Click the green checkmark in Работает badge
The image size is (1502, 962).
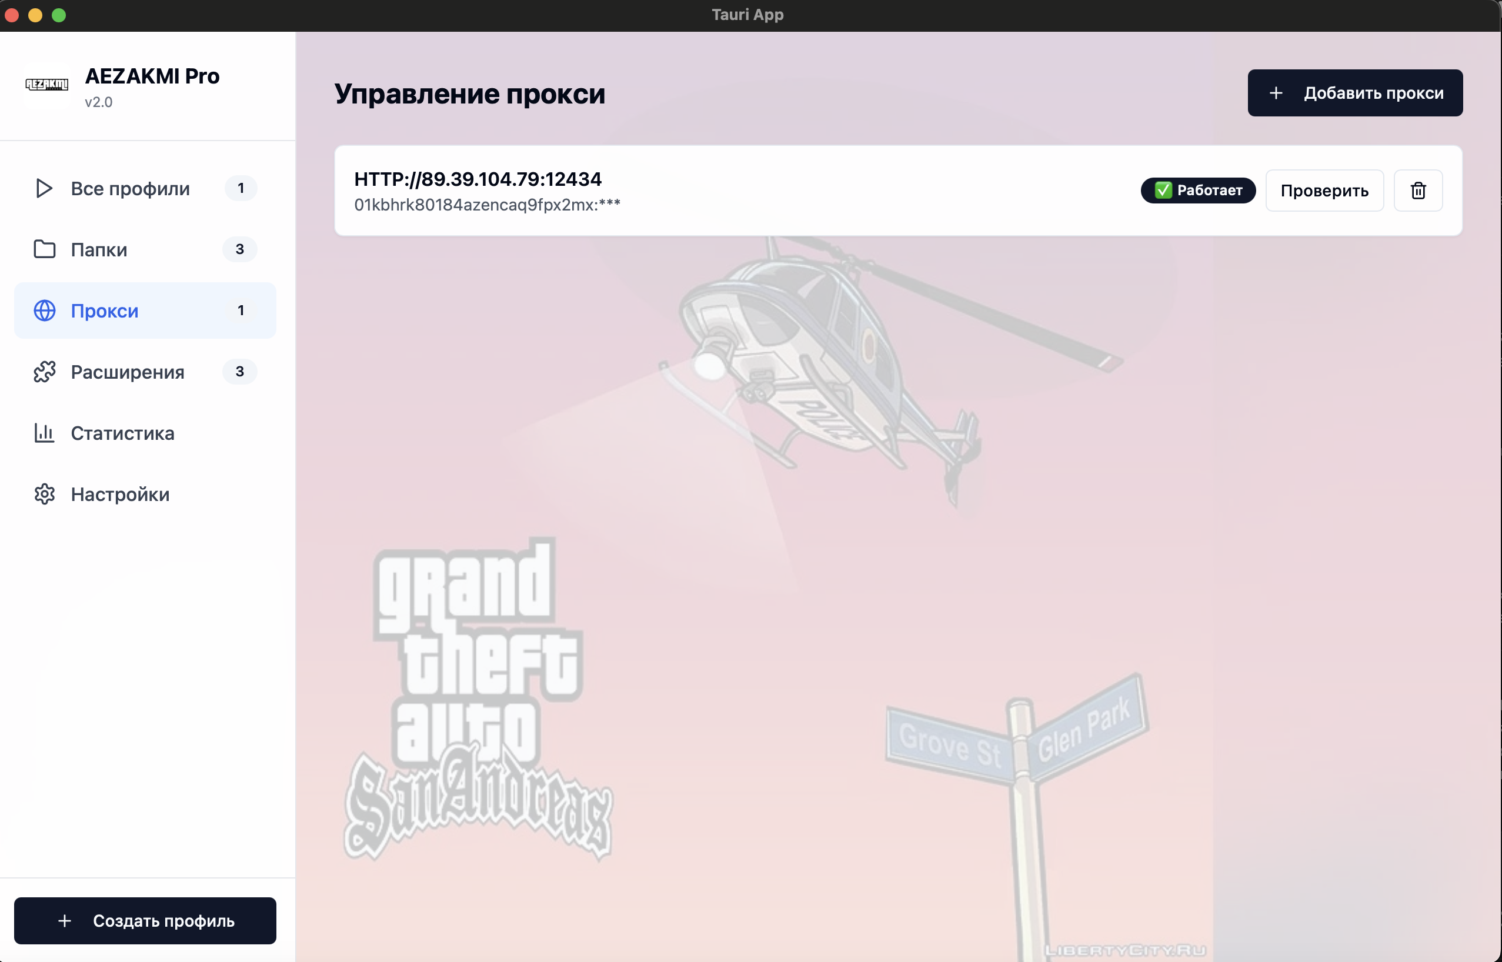point(1163,191)
